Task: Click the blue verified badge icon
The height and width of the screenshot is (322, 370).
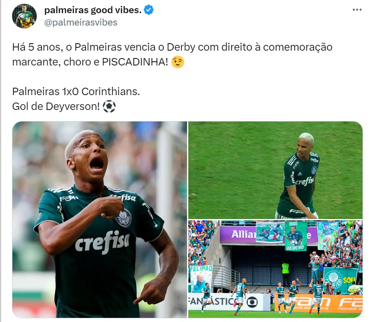Action: coord(149,10)
